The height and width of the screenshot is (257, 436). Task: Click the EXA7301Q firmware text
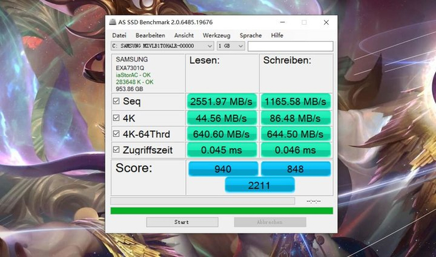pos(130,68)
